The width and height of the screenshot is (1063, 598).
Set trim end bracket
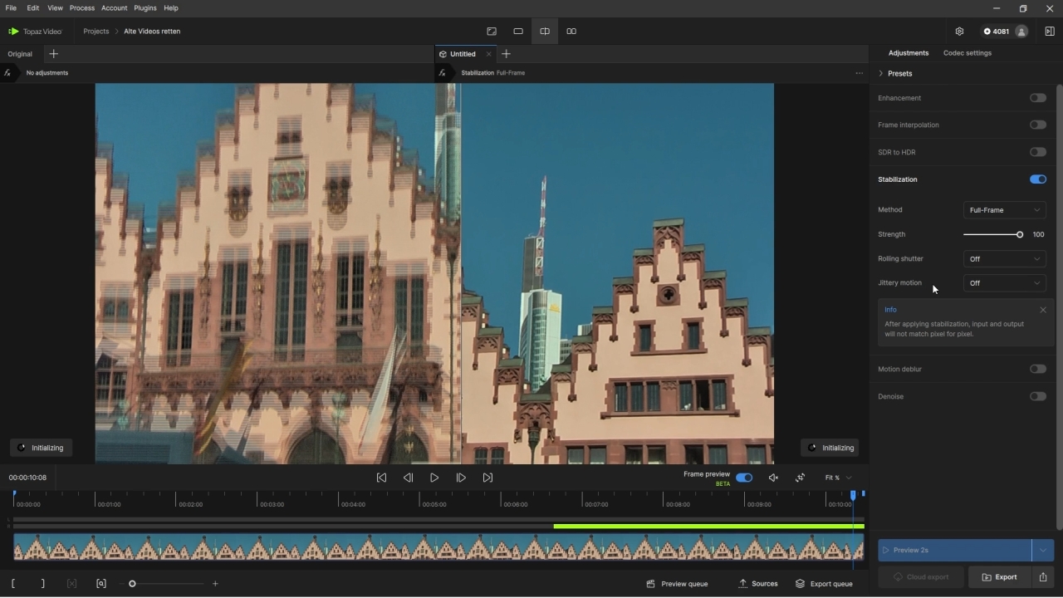pos(43,584)
